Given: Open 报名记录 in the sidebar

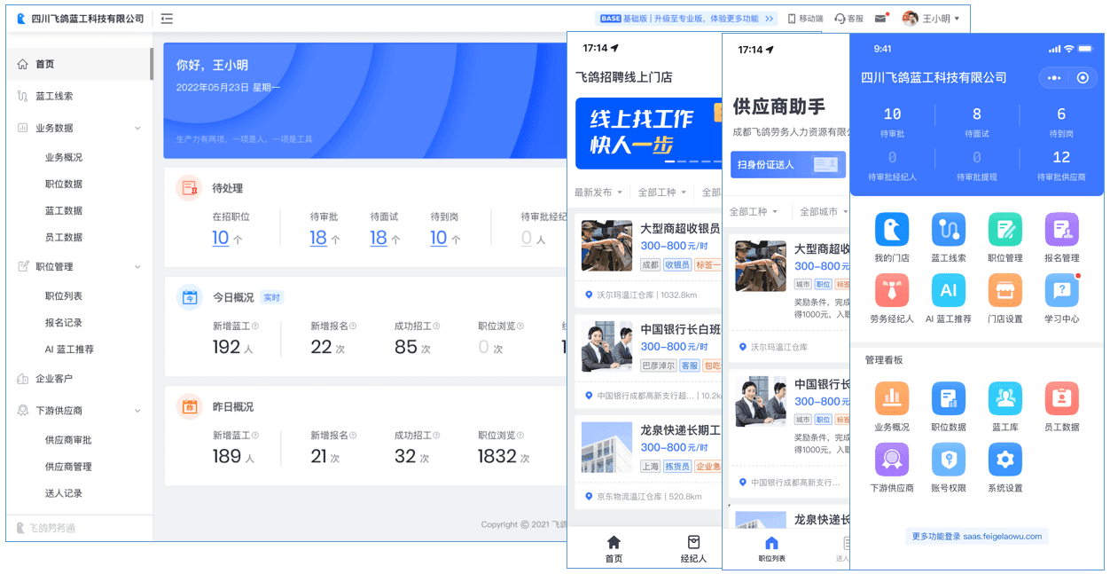Looking at the screenshot, I should pyautogui.click(x=64, y=322).
